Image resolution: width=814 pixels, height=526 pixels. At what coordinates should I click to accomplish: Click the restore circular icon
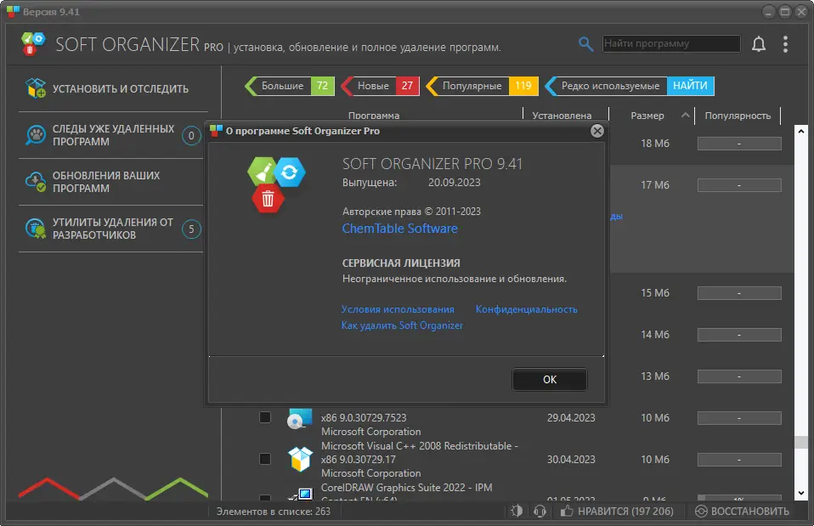(x=701, y=511)
